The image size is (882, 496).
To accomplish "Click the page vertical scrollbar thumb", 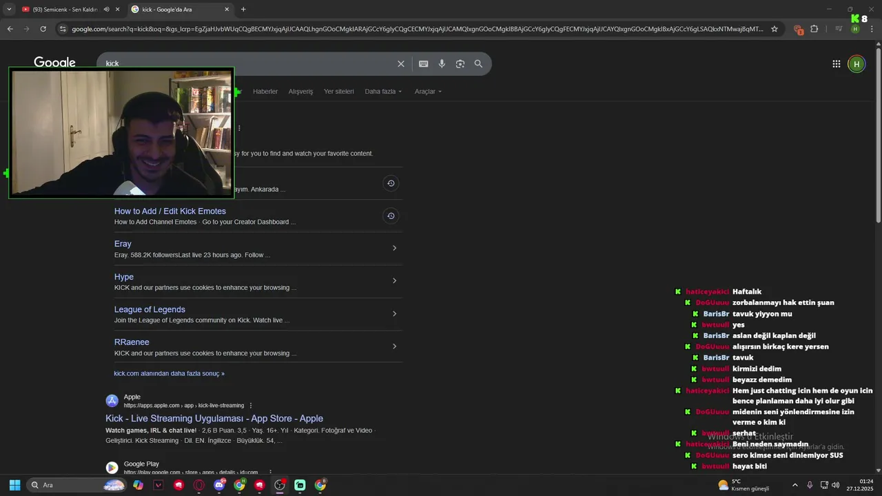I will [878, 134].
